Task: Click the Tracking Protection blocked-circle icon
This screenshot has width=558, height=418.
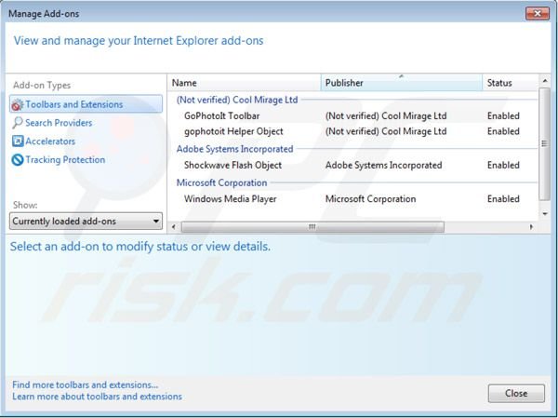Action: pyautogui.click(x=18, y=160)
